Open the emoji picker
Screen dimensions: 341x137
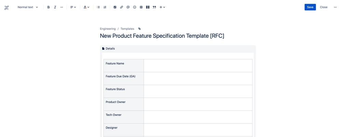135,7
